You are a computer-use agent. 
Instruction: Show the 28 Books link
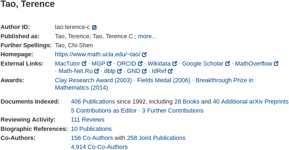(187, 102)
